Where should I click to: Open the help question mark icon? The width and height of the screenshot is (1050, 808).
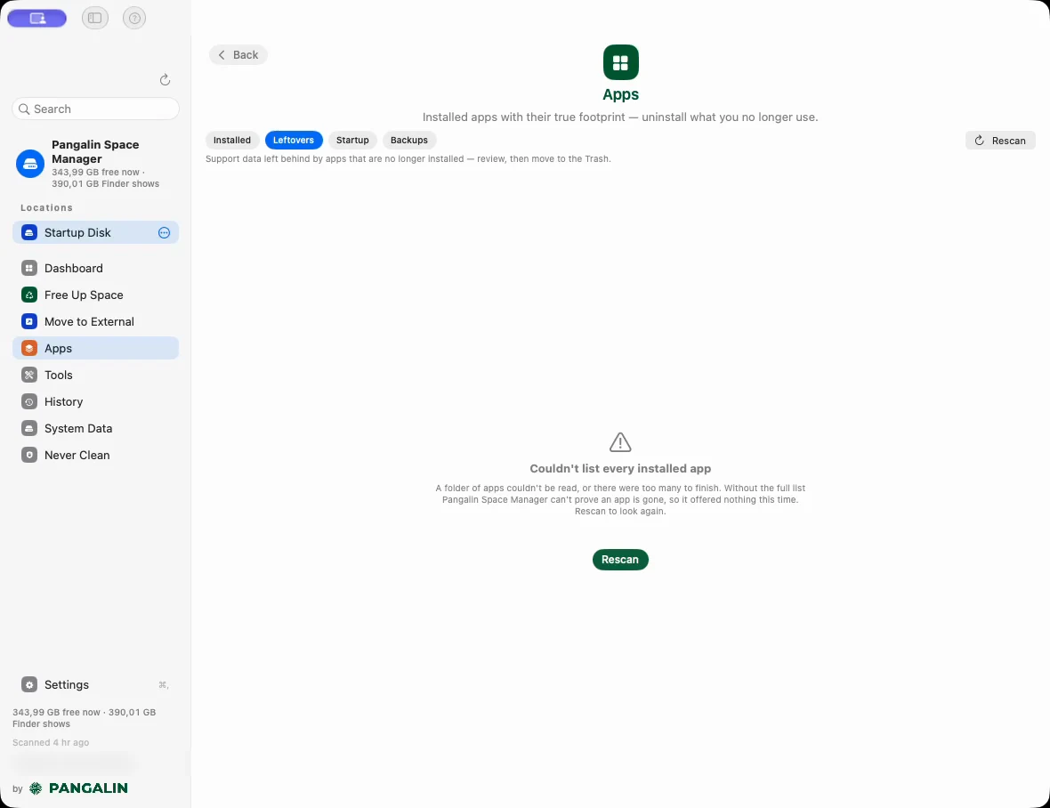[134, 18]
